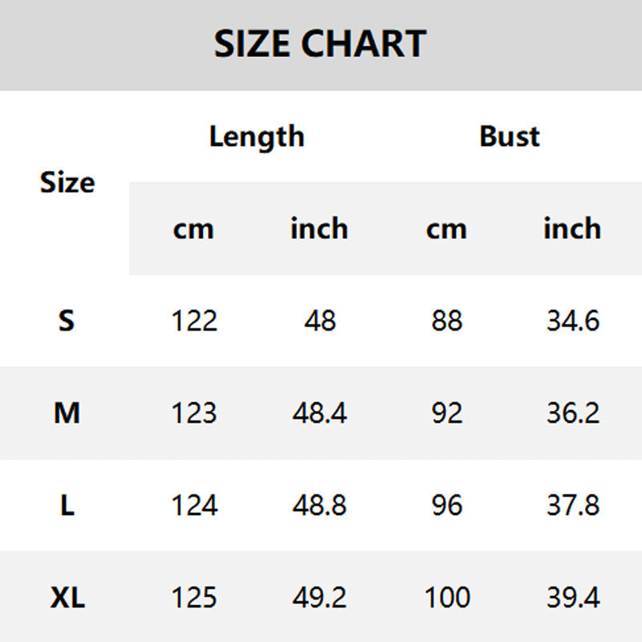Select the XL size row label
642x642 pixels.
67,598
